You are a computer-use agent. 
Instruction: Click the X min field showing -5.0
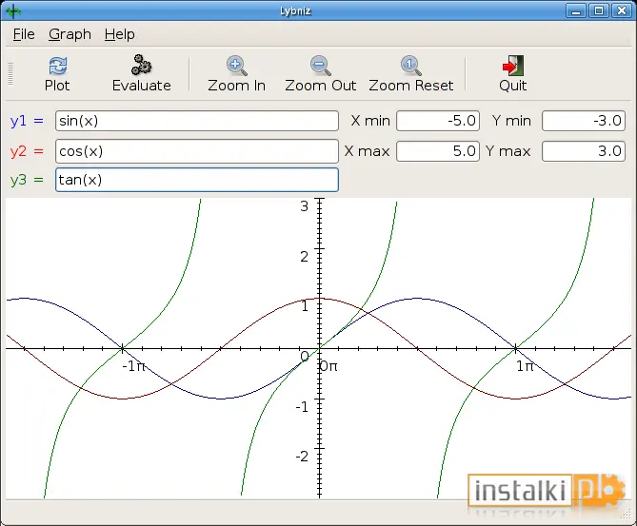pos(438,121)
